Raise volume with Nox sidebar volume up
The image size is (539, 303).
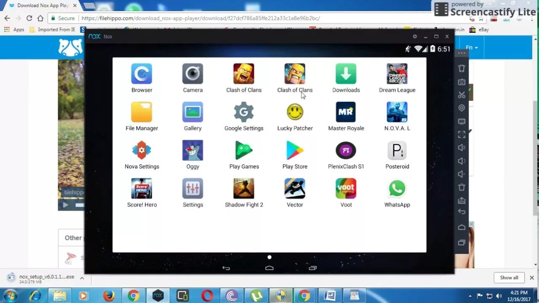pyautogui.click(x=462, y=148)
